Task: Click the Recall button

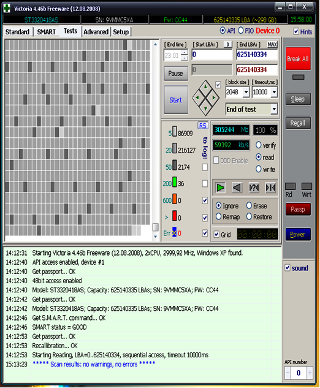Action: pyautogui.click(x=298, y=123)
